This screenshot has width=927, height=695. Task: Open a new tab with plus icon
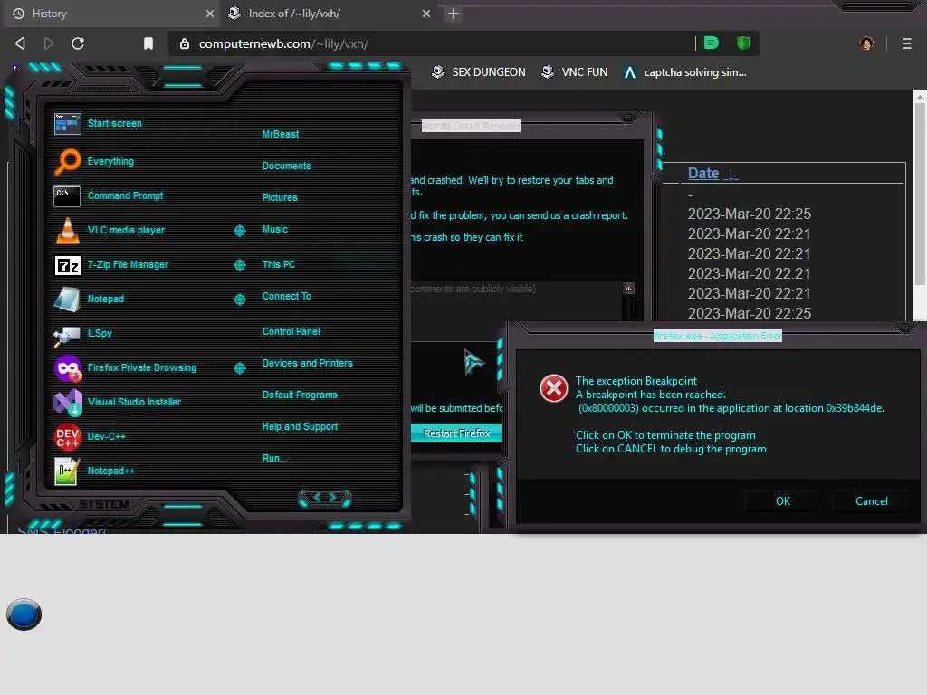point(454,14)
